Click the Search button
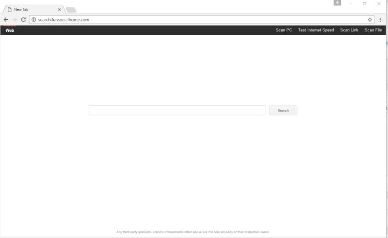Viewport: 388px width, 238px height. pyautogui.click(x=283, y=110)
